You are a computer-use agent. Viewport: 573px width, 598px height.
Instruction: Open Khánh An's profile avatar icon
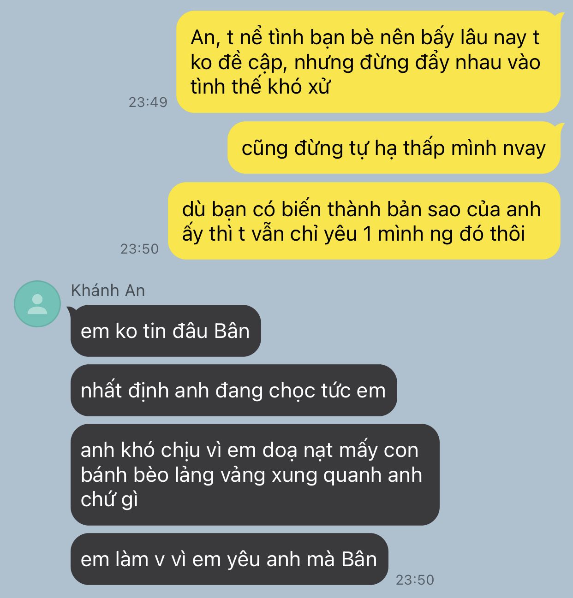(37, 304)
